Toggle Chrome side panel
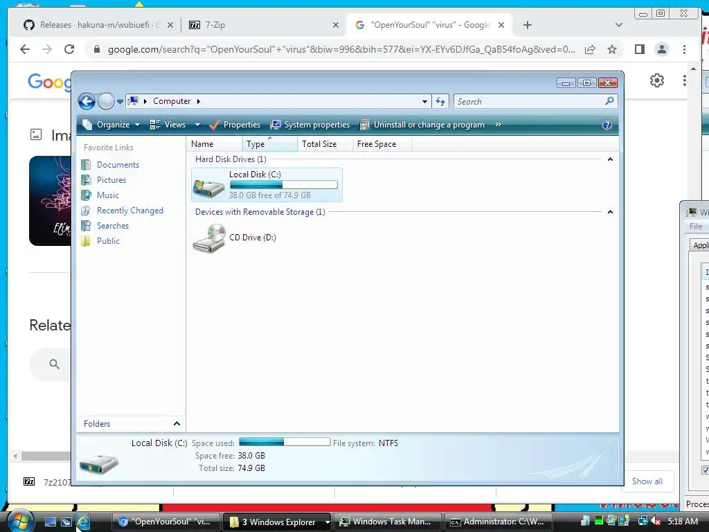 639,49
